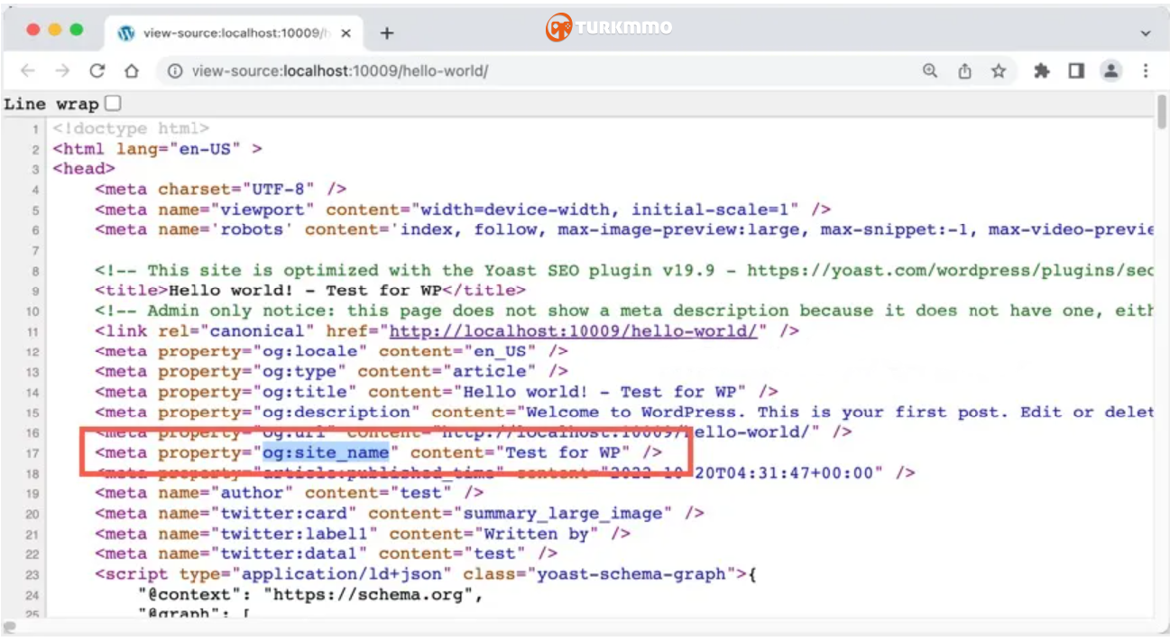Click the browser forward arrow

point(62,70)
